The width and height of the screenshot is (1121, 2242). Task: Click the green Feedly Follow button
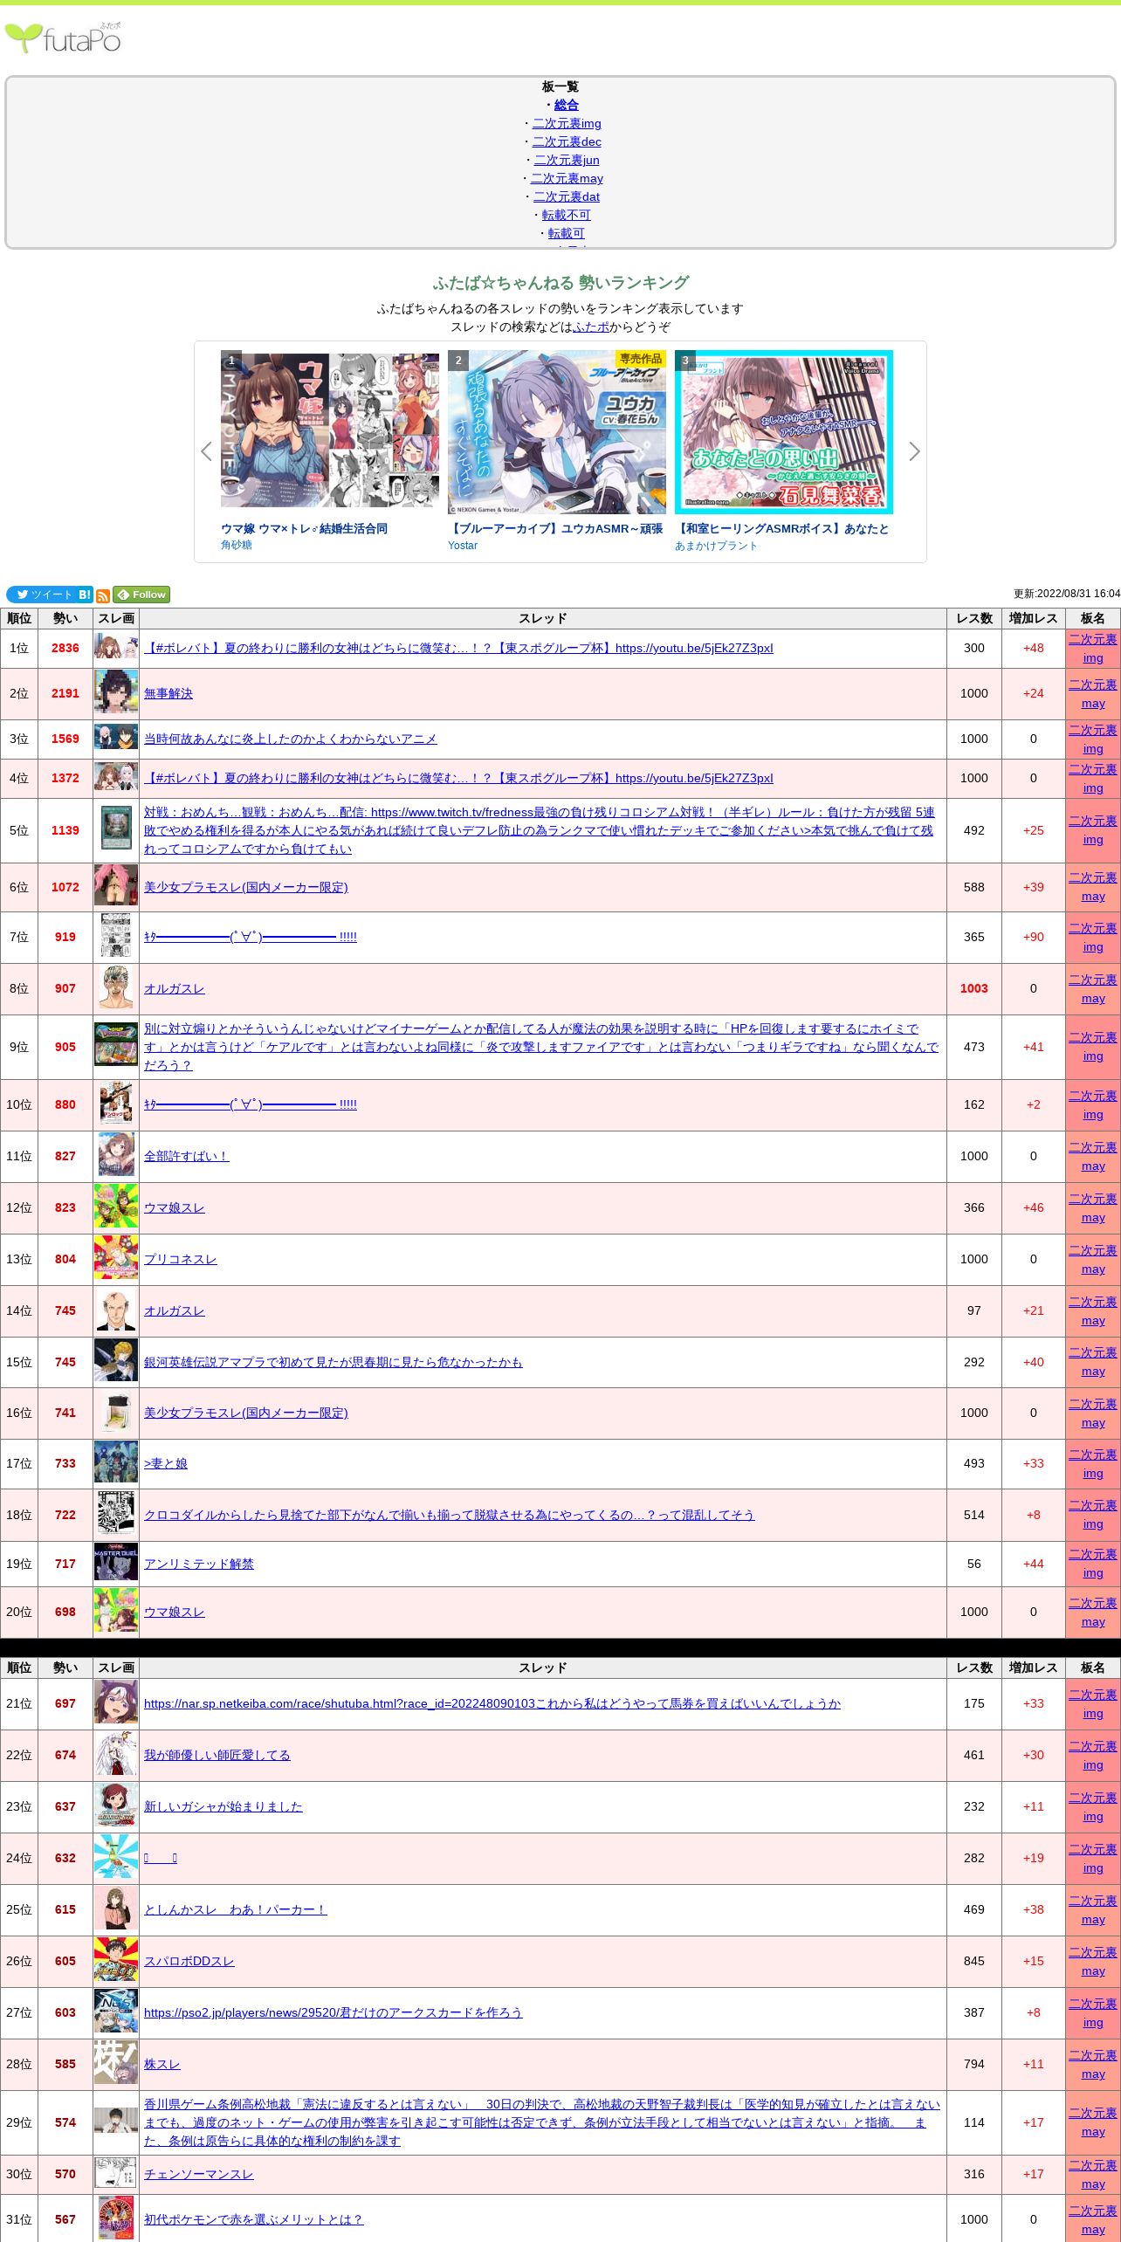tap(141, 595)
